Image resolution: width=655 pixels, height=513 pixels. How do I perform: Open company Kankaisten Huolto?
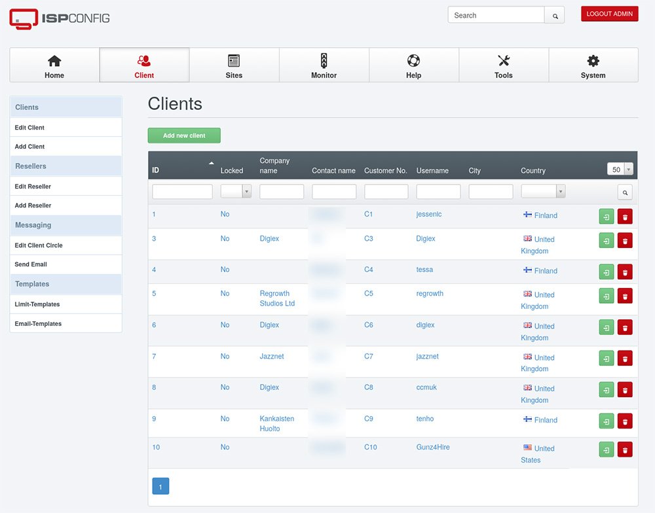[x=277, y=423]
